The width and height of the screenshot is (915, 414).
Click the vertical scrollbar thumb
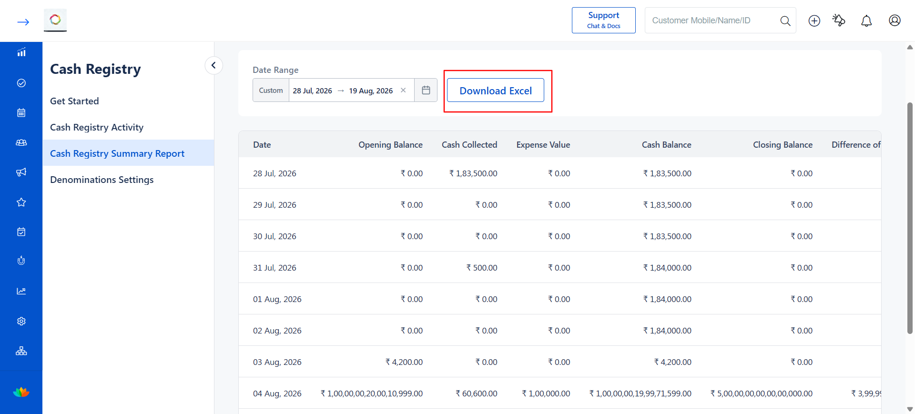tap(910, 218)
